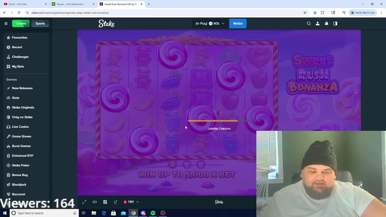
Task: Launch Spotify from the taskbar
Action: tap(153, 213)
